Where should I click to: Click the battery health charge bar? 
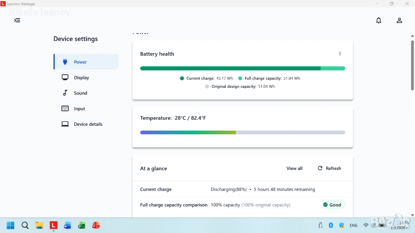(242, 68)
